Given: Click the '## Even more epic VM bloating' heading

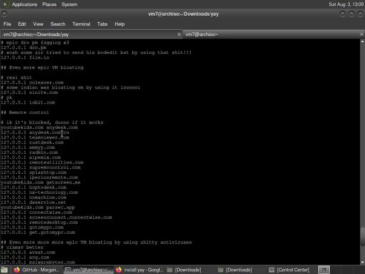Looking at the screenshot, I should click(42, 67).
